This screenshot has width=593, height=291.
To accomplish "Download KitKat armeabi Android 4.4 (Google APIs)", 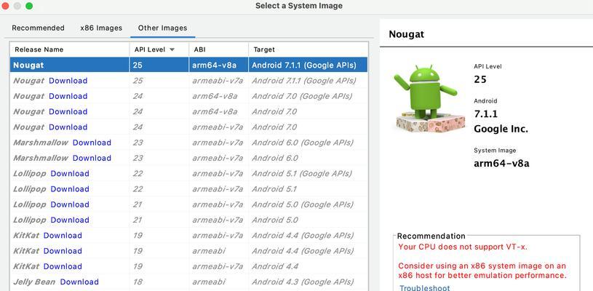I will [x=63, y=251].
